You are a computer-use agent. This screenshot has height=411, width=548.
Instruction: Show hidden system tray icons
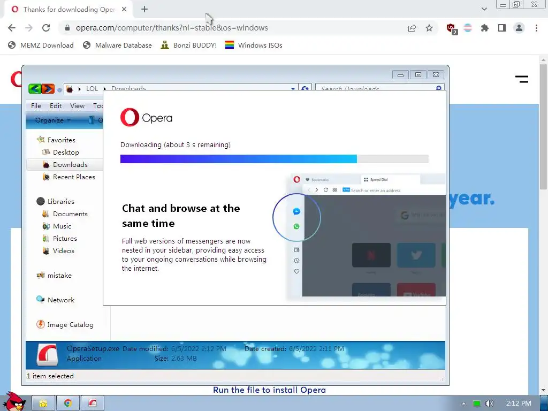pyautogui.click(x=463, y=404)
